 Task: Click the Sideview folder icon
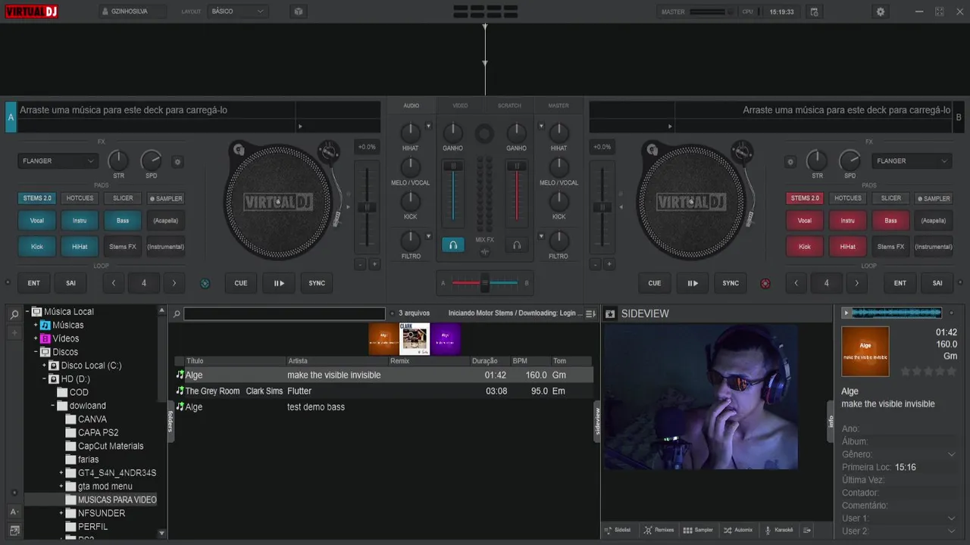click(x=611, y=313)
